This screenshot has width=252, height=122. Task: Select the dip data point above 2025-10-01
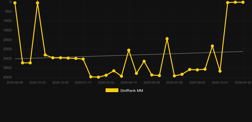(x=220, y=71)
